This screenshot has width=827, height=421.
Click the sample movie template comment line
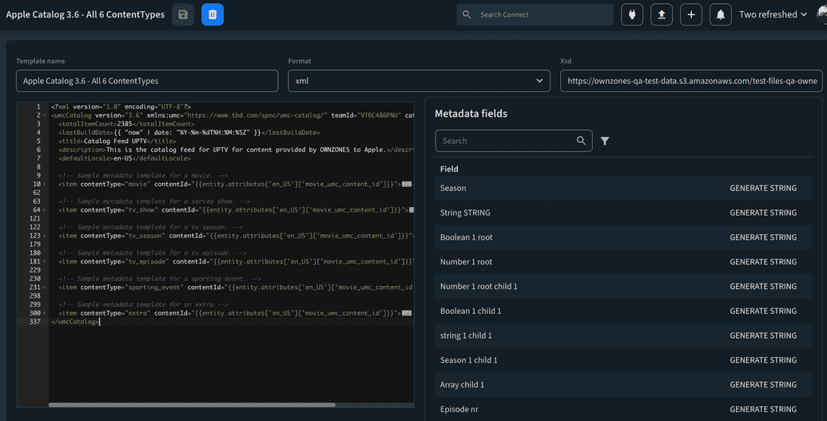click(144, 176)
